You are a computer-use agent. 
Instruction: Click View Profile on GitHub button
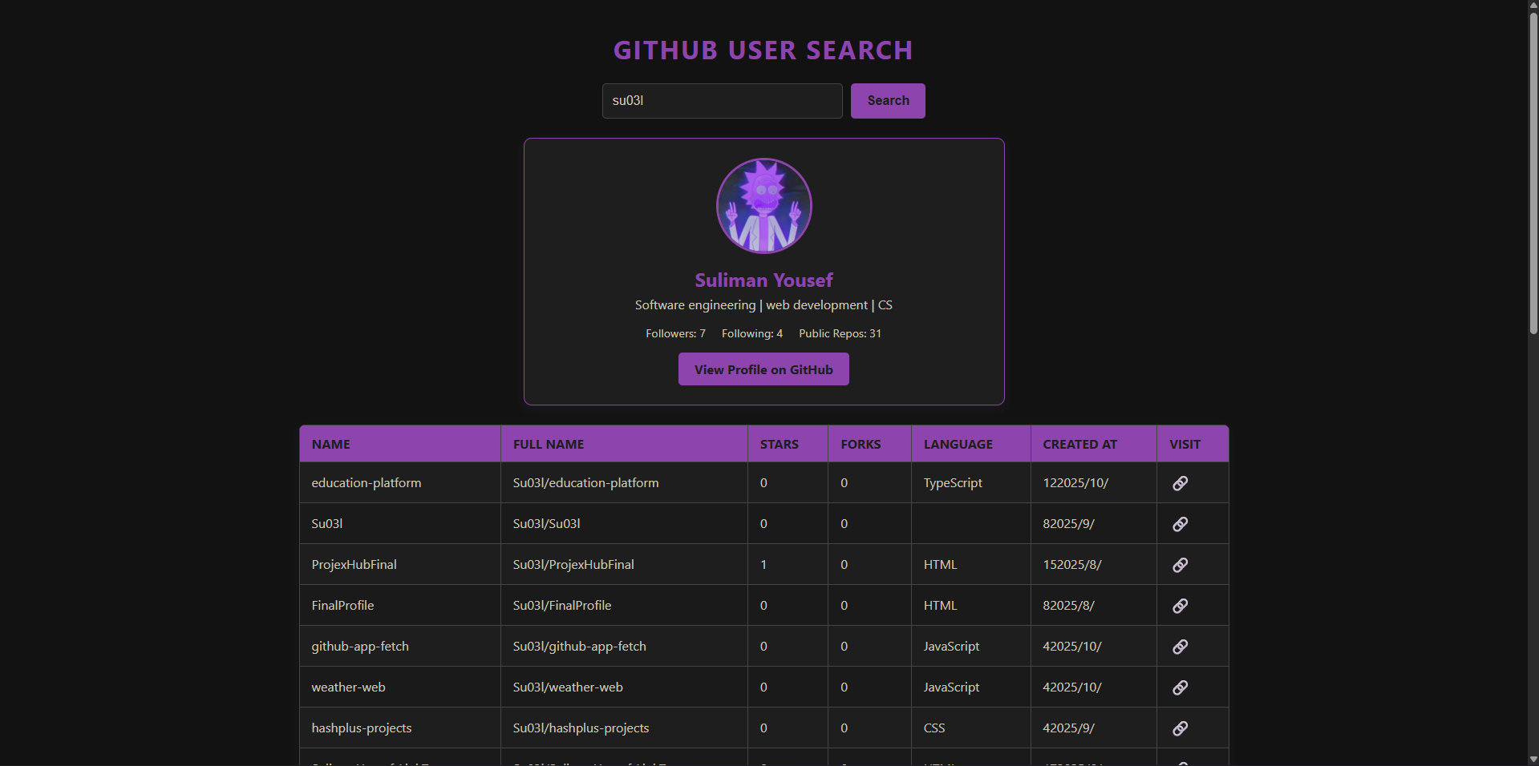pyautogui.click(x=763, y=369)
